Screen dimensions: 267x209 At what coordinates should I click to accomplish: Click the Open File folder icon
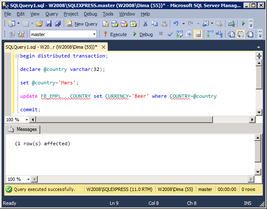pyautogui.click(x=39, y=24)
